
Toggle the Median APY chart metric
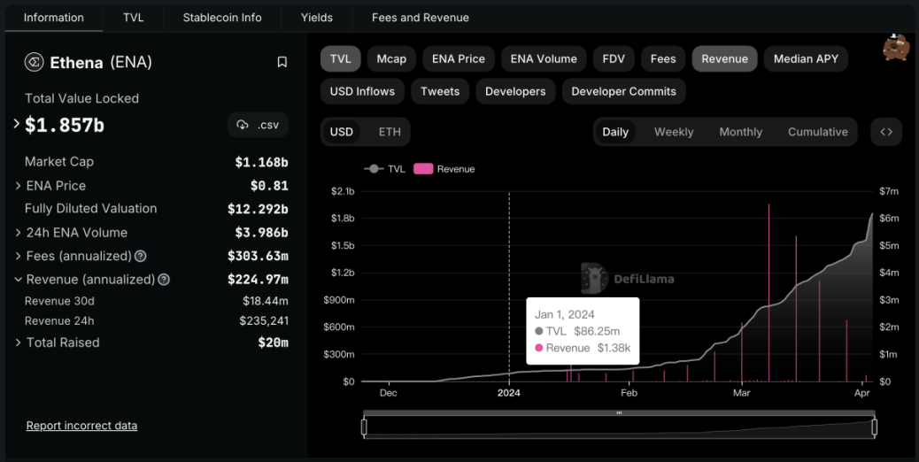806,58
